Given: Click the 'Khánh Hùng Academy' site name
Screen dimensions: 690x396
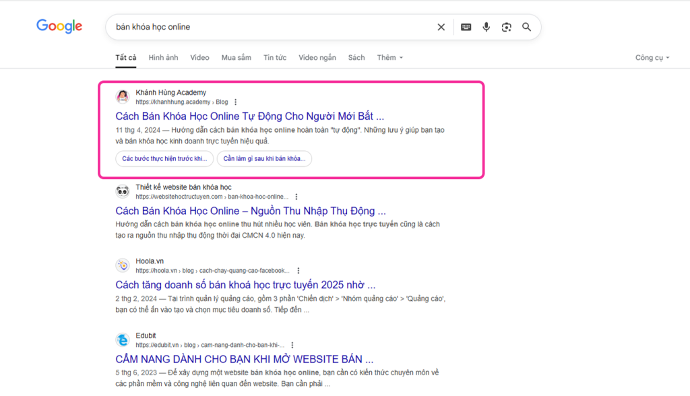Looking at the screenshot, I should [170, 92].
